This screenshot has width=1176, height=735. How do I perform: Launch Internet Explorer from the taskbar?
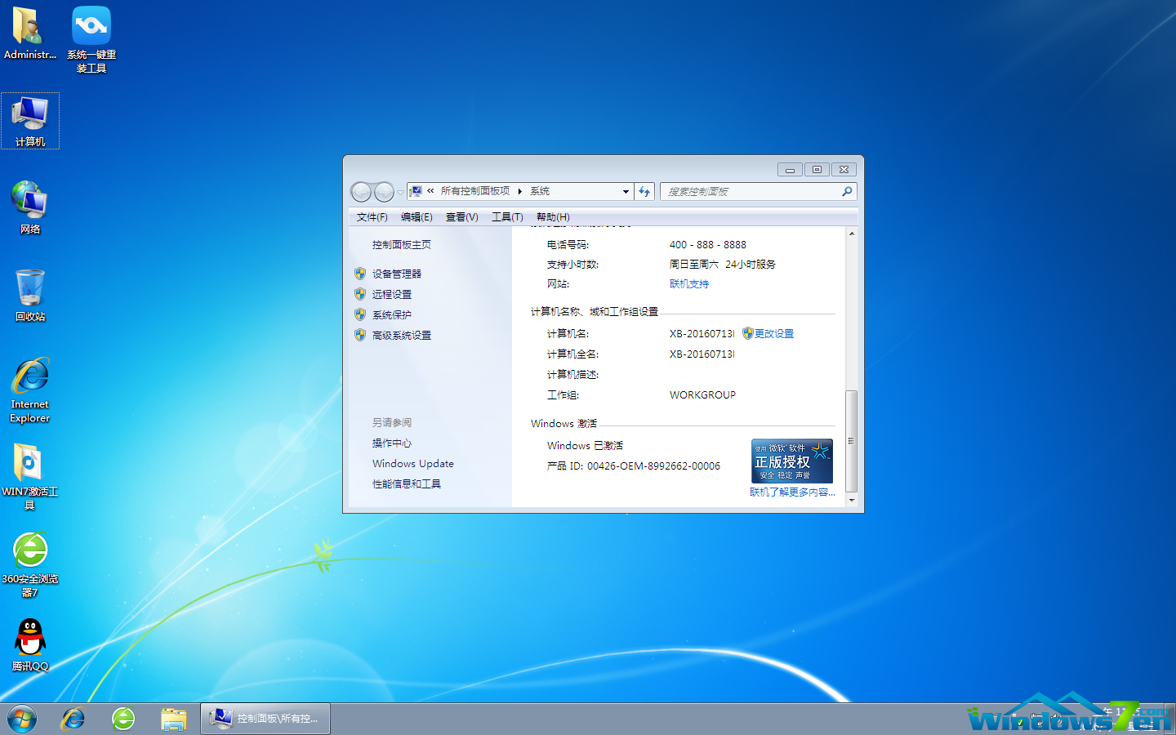pos(72,719)
